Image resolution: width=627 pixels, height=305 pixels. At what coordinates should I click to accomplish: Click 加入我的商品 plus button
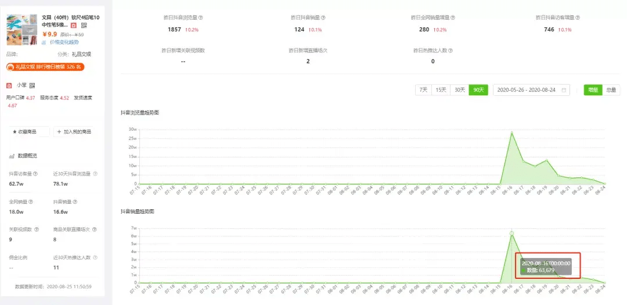(x=73, y=132)
